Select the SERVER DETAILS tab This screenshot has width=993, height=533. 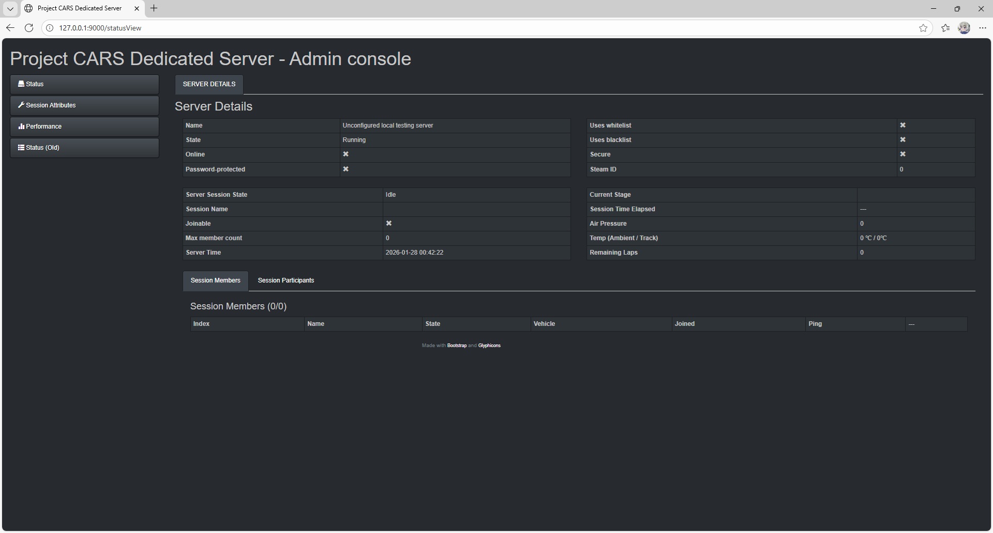click(x=209, y=84)
